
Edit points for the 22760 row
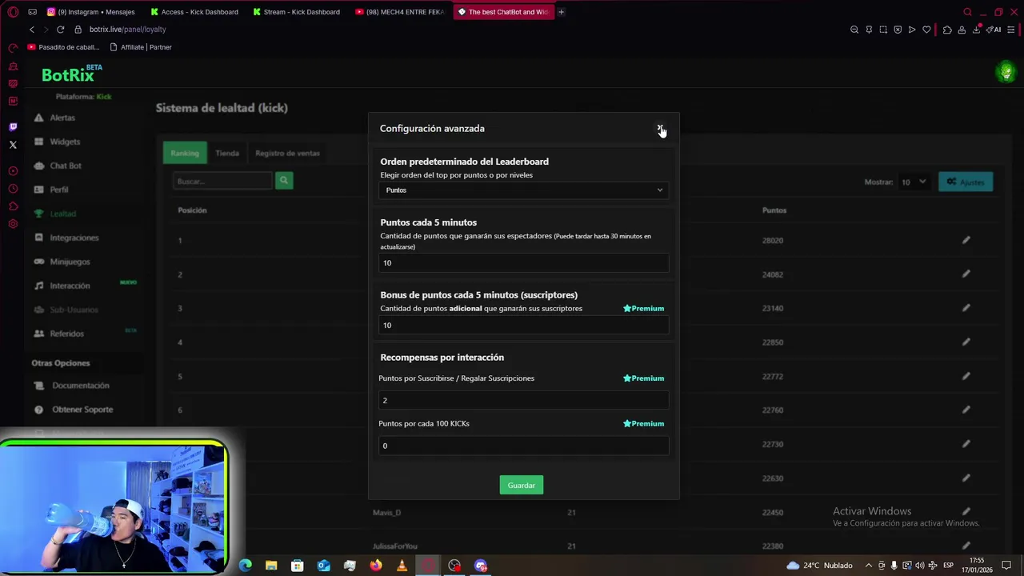[966, 410]
